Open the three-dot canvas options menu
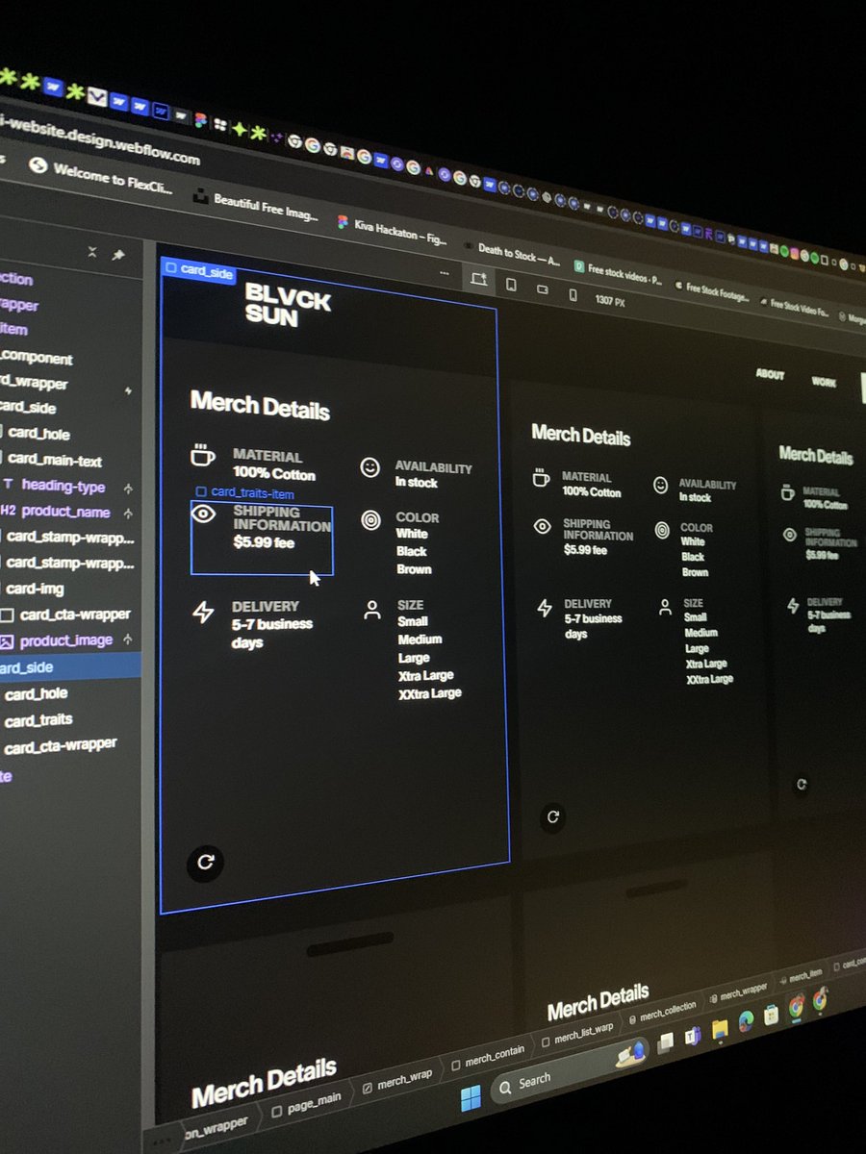Screen dimensions: 866x1154 click(x=445, y=273)
